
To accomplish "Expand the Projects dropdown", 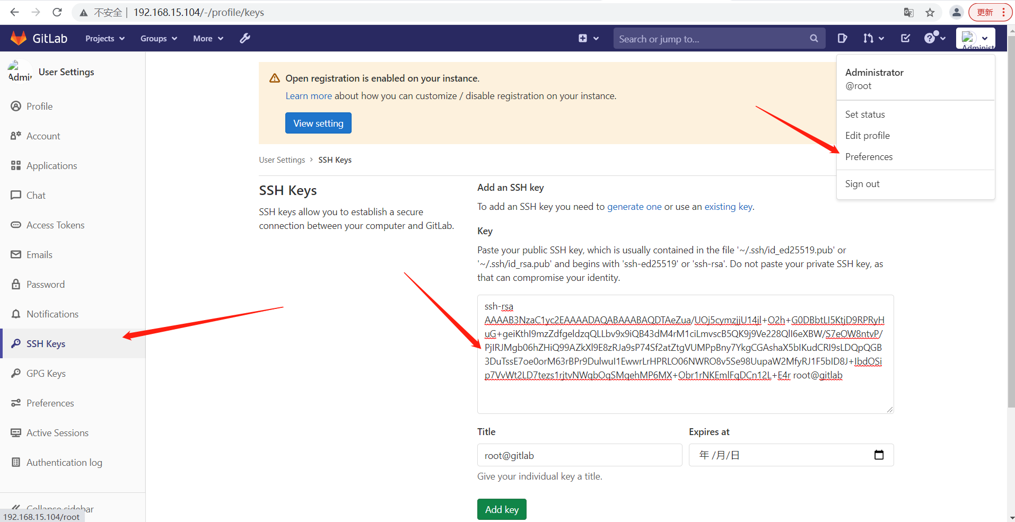I will tap(105, 38).
